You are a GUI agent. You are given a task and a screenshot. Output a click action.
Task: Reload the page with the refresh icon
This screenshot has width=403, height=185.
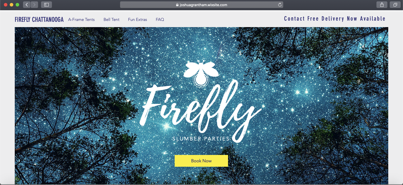pos(280,5)
